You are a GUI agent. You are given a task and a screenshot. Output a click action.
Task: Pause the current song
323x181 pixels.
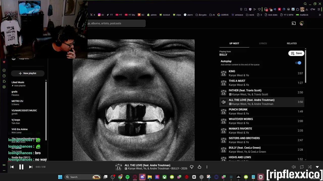[21, 167]
